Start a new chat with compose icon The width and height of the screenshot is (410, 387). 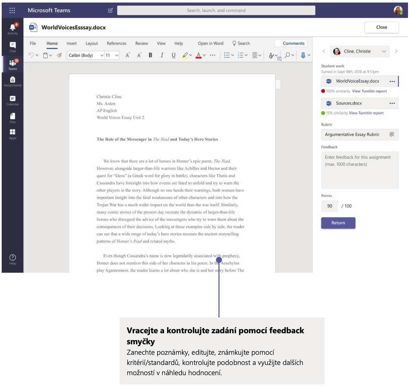point(111,10)
